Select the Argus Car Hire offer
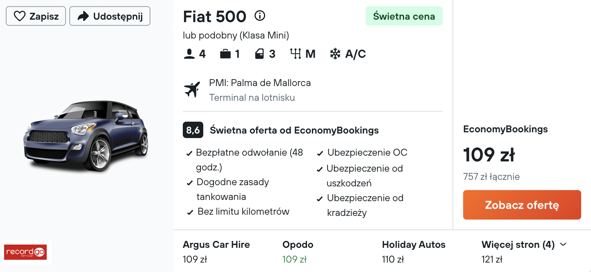 click(x=216, y=252)
